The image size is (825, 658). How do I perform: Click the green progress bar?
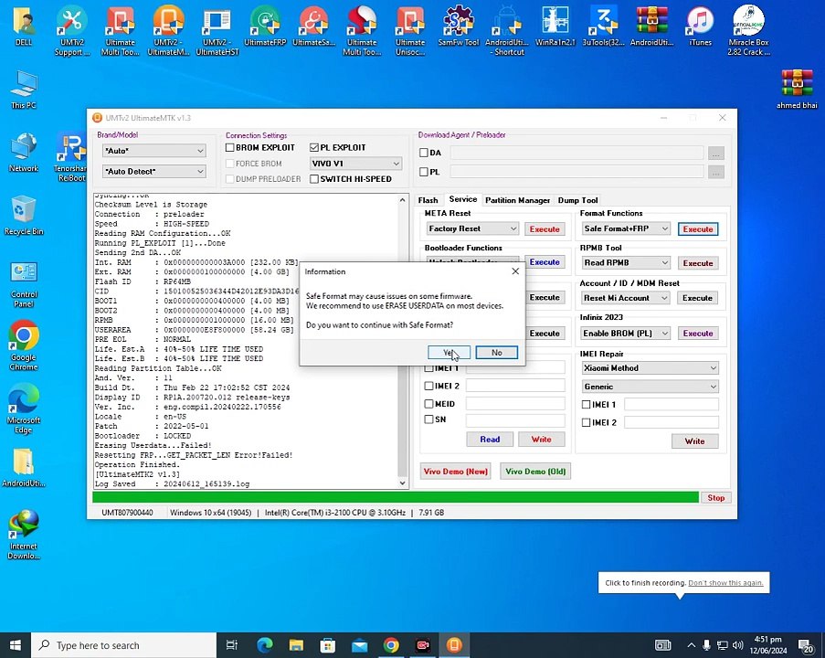[396, 497]
